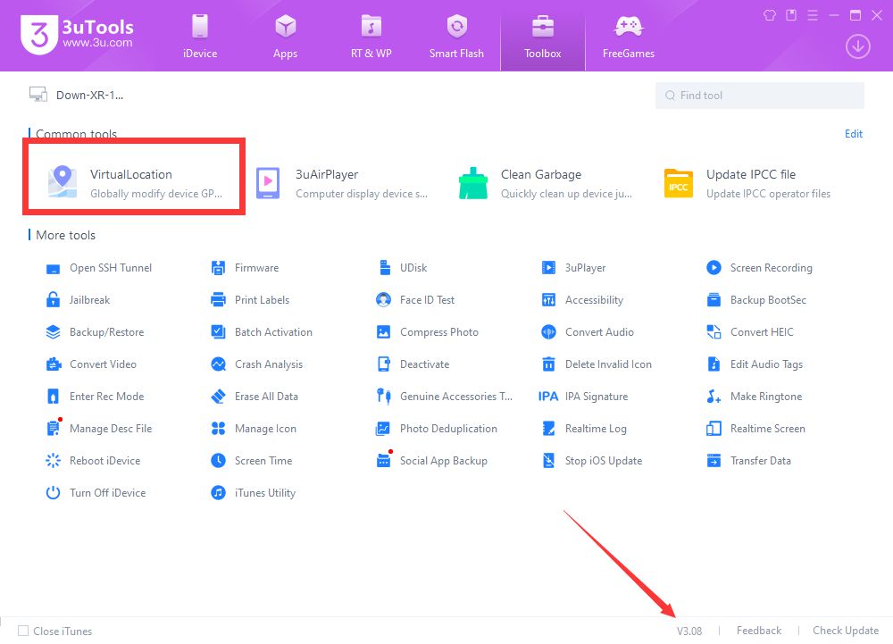Open the Print Labels tool
This screenshot has width=893, height=644.
250,300
